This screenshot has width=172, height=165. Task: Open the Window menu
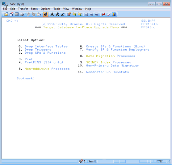coord(77,9)
